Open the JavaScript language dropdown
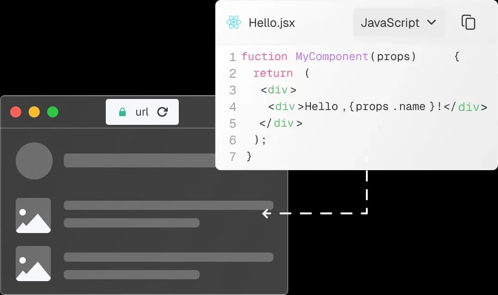The width and height of the screenshot is (498, 295). pos(398,23)
